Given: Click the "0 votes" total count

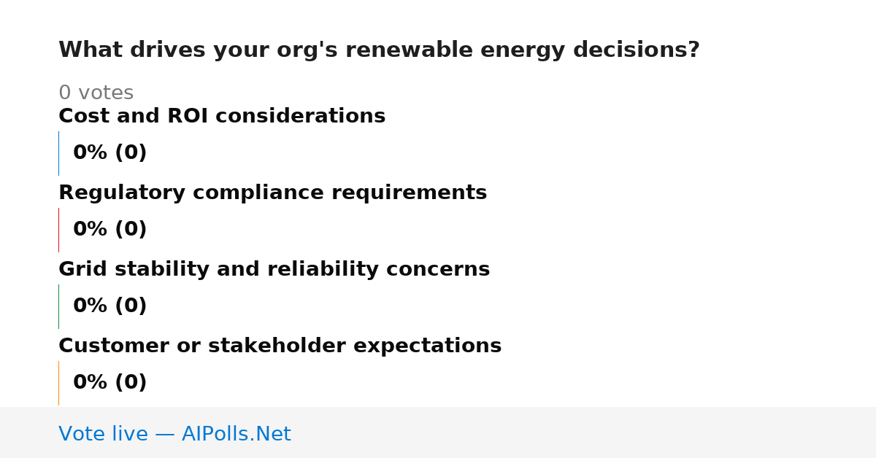Looking at the screenshot, I should 96,93.
